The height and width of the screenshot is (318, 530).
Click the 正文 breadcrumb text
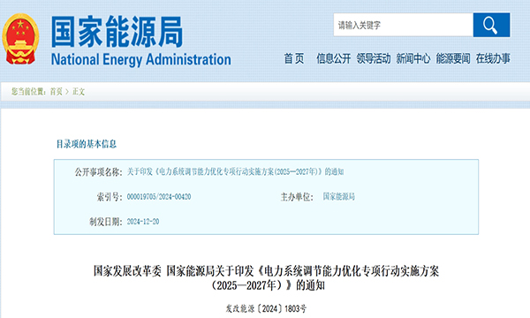79,92
